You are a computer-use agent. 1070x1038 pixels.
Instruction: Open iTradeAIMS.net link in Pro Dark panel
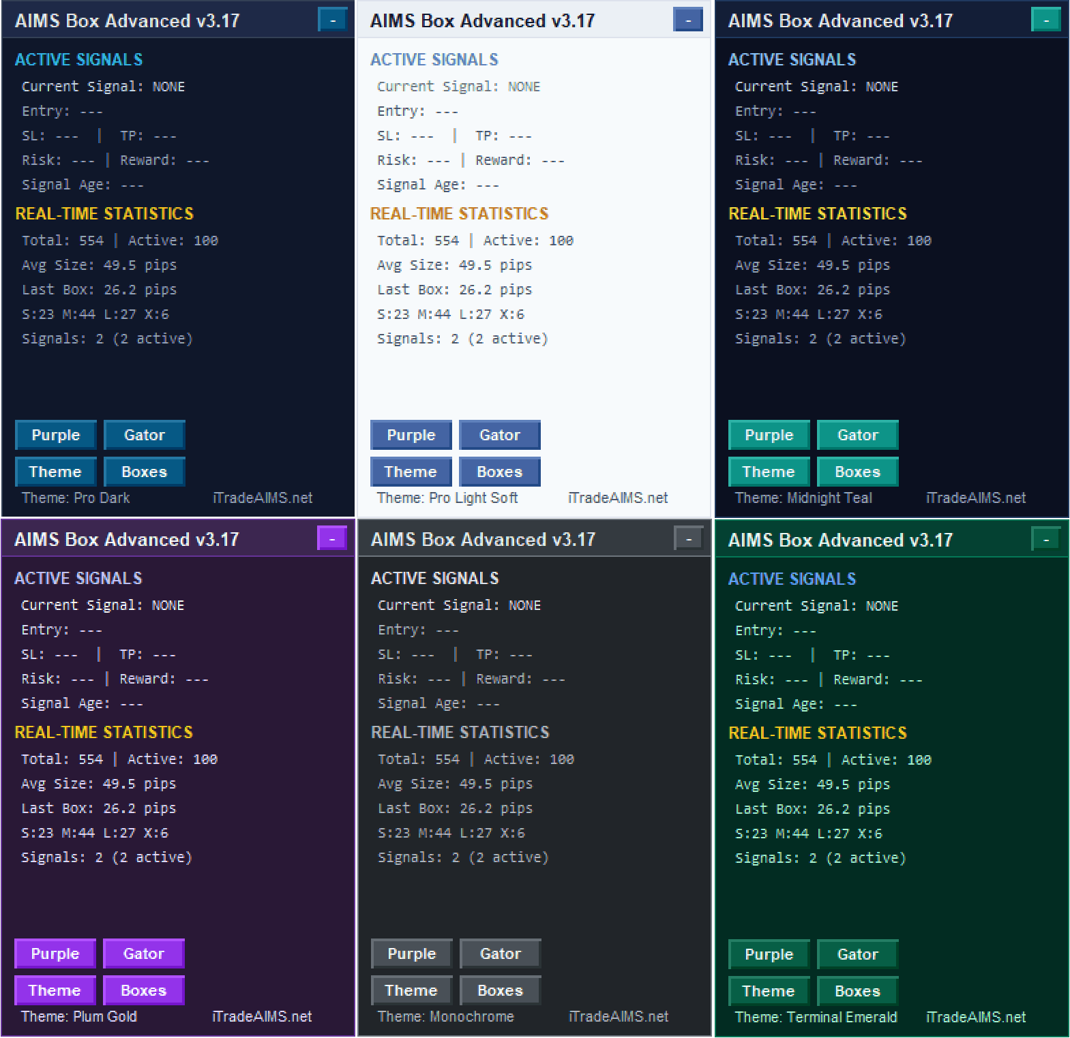(x=263, y=498)
